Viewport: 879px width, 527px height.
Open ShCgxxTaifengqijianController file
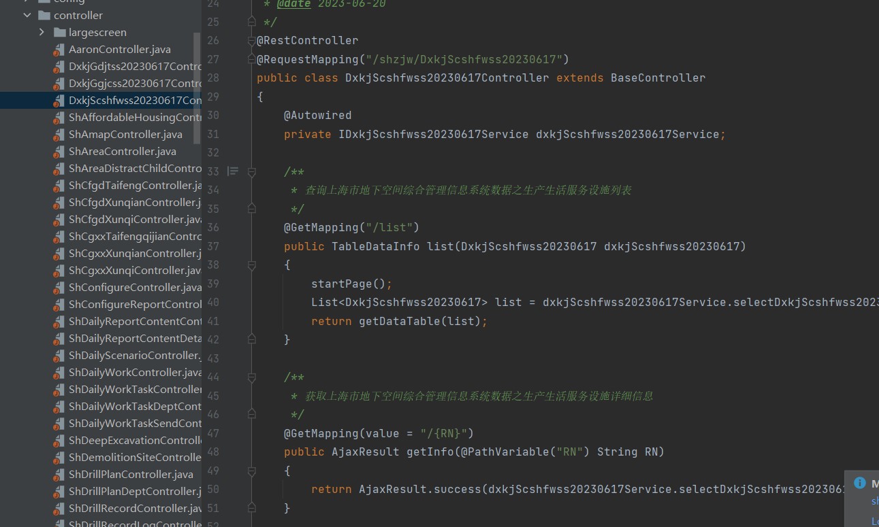pyautogui.click(x=135, y=236)
